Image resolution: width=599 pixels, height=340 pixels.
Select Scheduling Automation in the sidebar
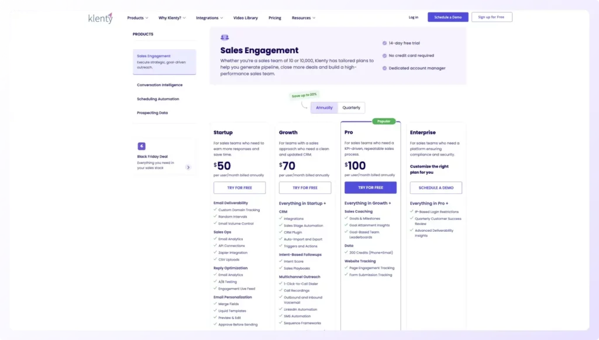tap(158, 99)
